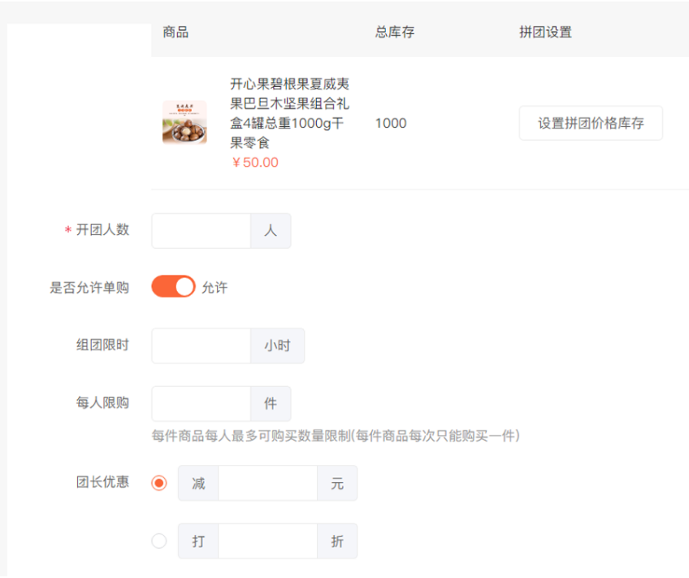
Task: Click the 人 unit suffix of 开团人数
Action: 271,231
